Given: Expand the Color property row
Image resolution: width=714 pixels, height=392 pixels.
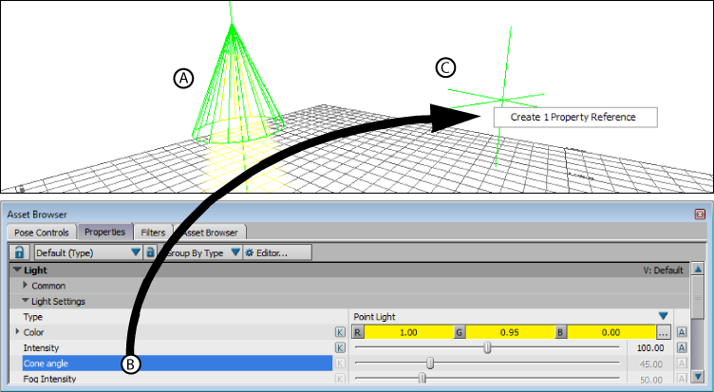Looking at the screenshot, I should coord(17,332).
